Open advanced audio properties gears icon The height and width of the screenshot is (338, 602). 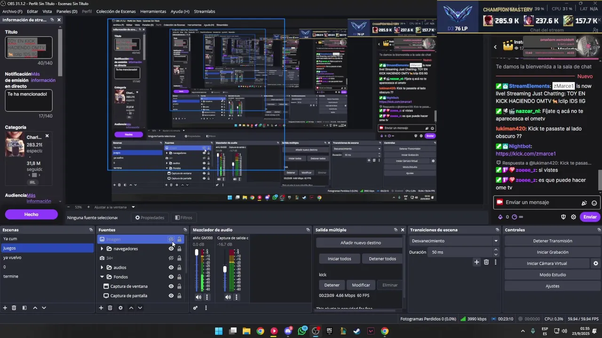point(195,308)
